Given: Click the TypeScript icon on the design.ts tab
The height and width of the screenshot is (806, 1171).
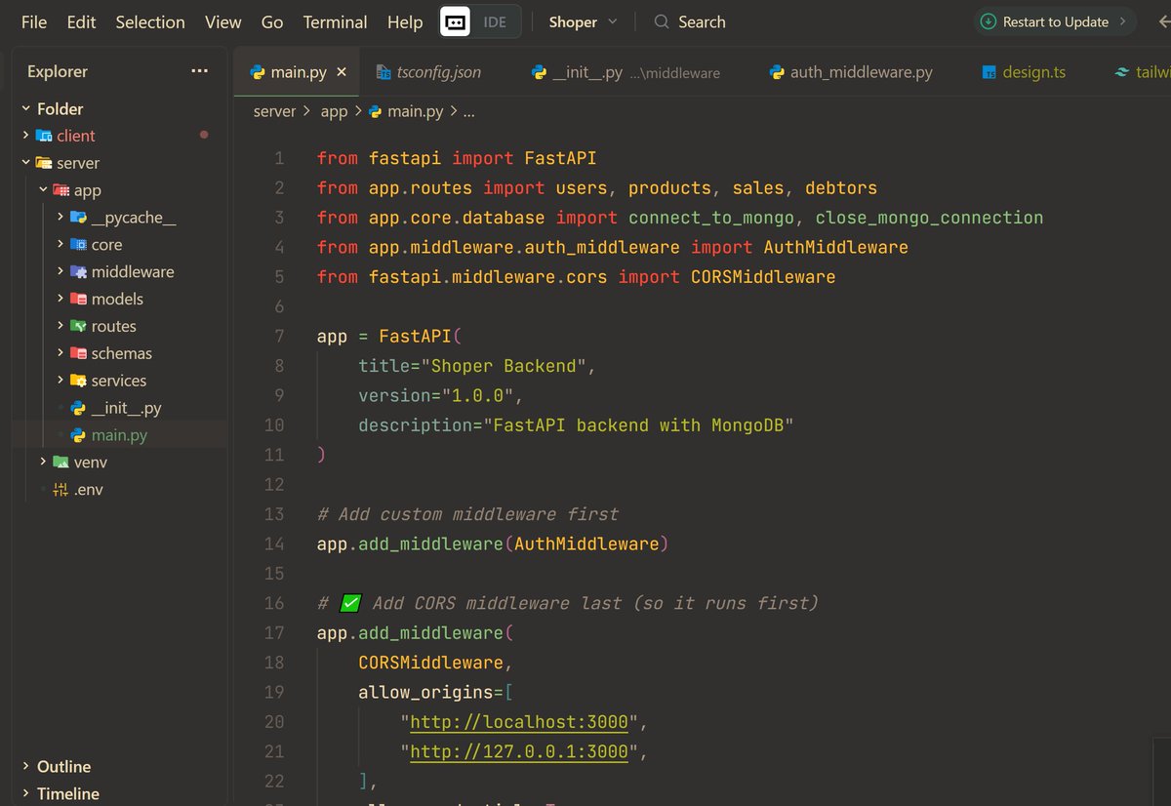Looking at the screenshot, I should [x=988, y=71].
